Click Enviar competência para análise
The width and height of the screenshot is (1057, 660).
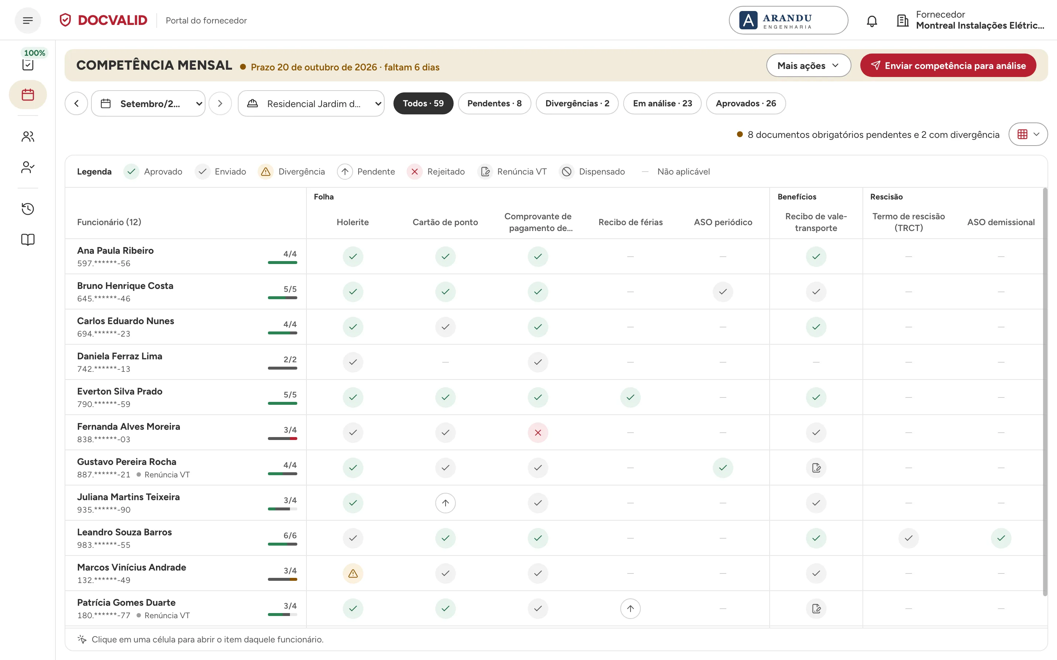tap(948, 66)
